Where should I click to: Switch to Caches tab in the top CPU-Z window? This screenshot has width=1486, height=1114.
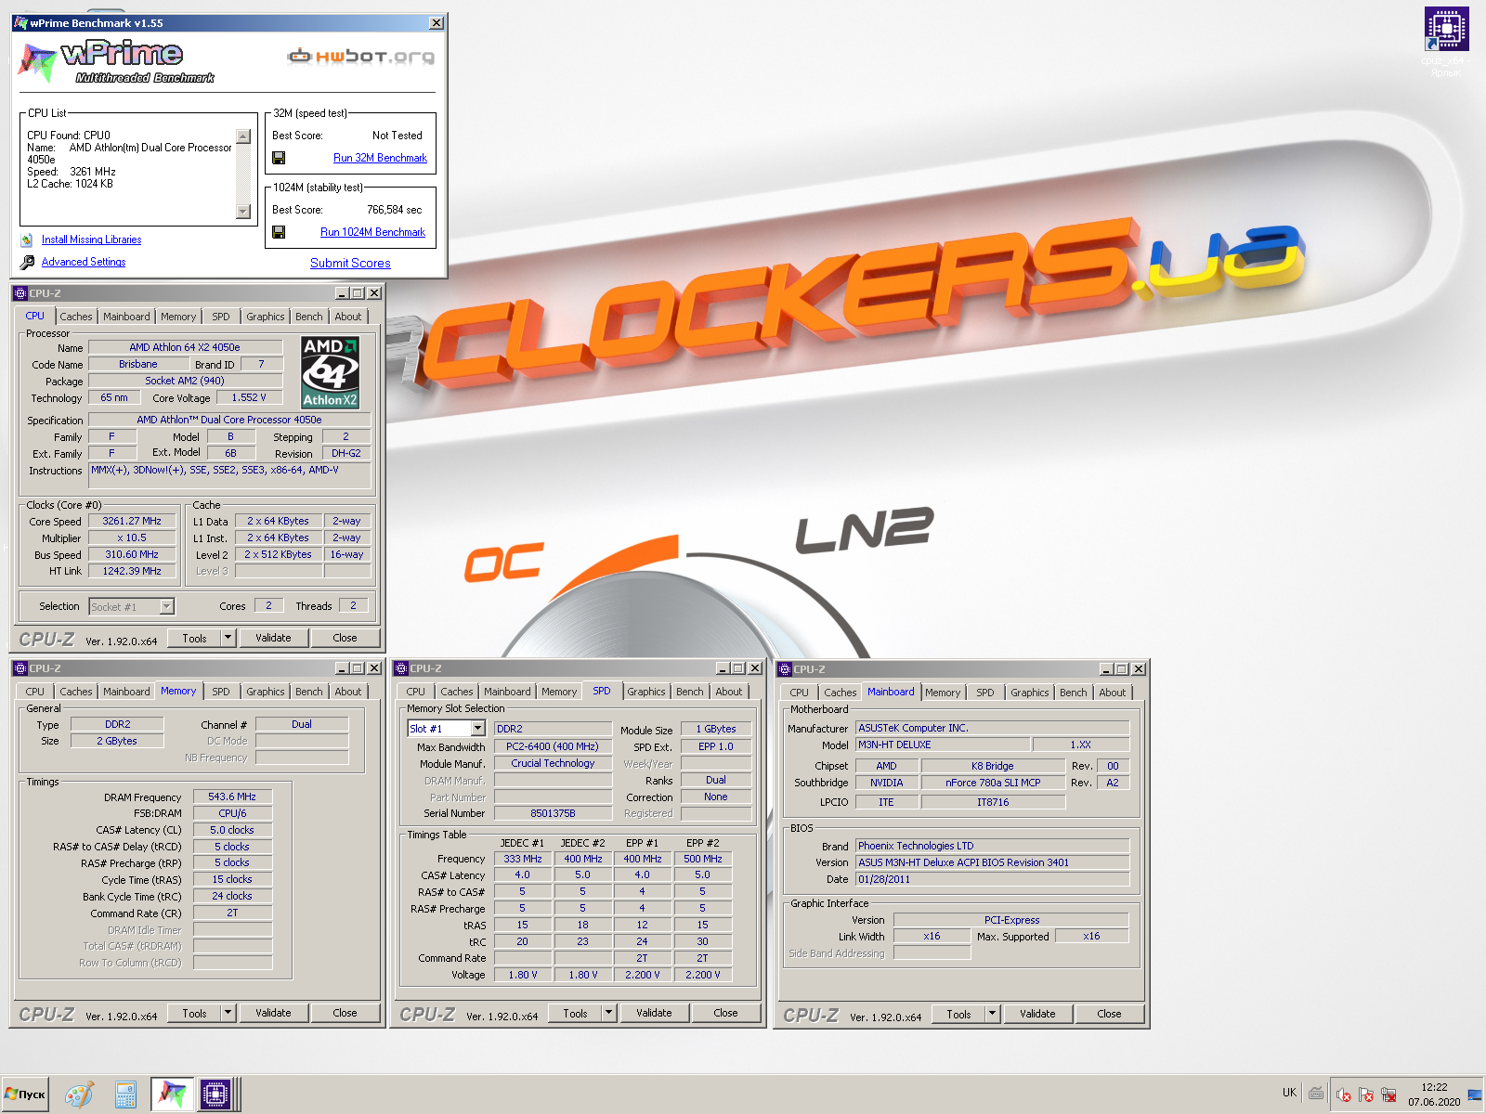(x=76, y=317)
